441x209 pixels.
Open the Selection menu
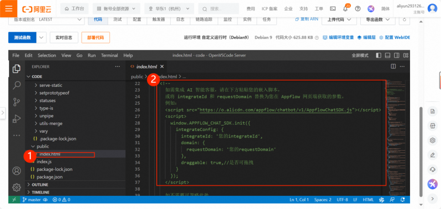[x=47, y=55]
